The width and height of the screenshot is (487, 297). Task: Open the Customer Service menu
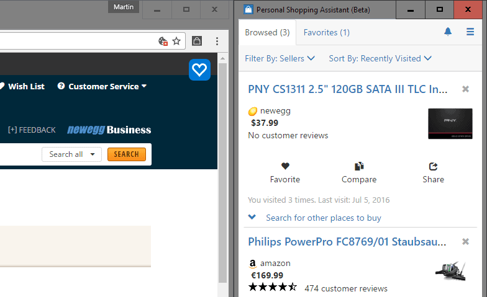tap(102, 87)
